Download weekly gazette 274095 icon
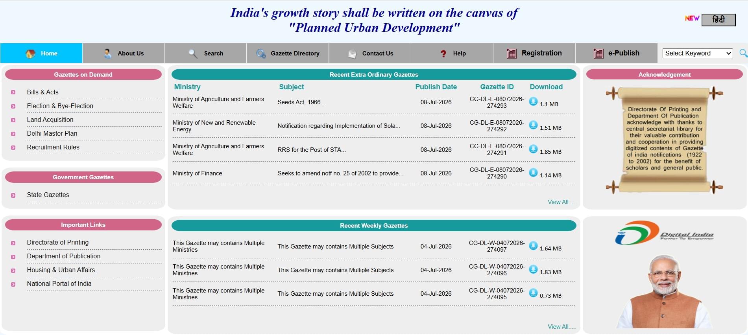Image resolution: width=748 pixels, height=335 pixels. pos(533,293)
